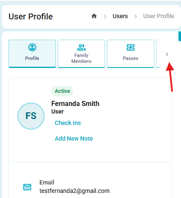Screen dimensions: 181x198
Task: Select the partially hidden tab after Passes
Action: pyautogui.click(x=159, y=54)
